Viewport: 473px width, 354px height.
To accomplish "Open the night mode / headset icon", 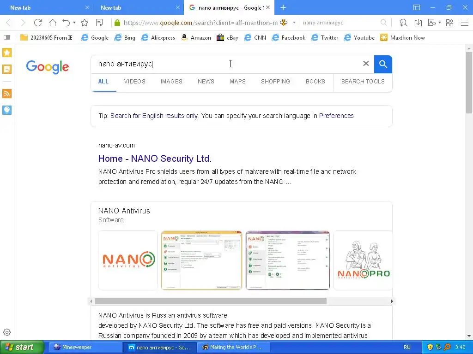I will 403,23.
